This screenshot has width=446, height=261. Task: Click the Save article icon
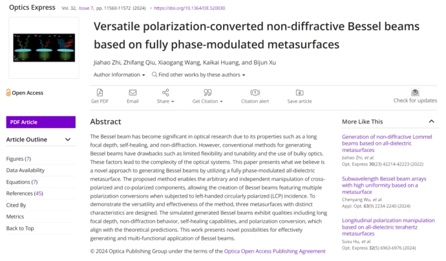(299, 93)
